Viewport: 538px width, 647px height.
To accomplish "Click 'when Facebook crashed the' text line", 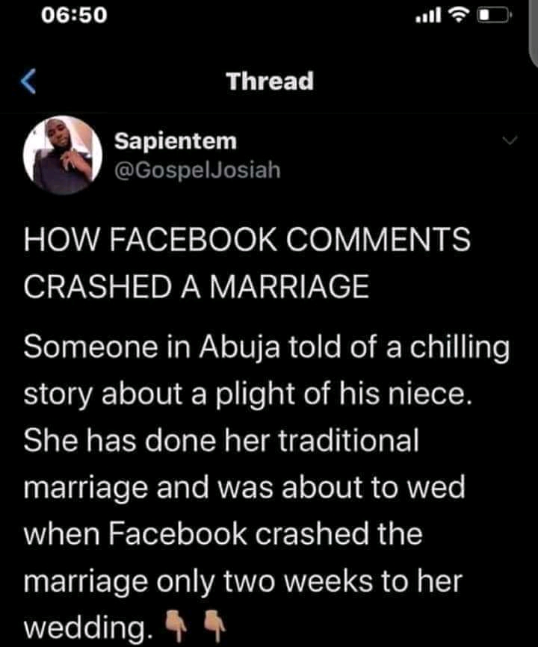I will [x=223, y=535].
